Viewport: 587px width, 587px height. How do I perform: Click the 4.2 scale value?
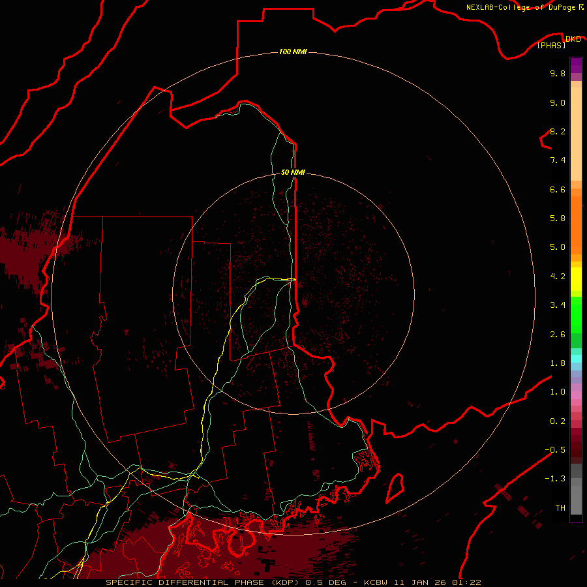(558, 276)
